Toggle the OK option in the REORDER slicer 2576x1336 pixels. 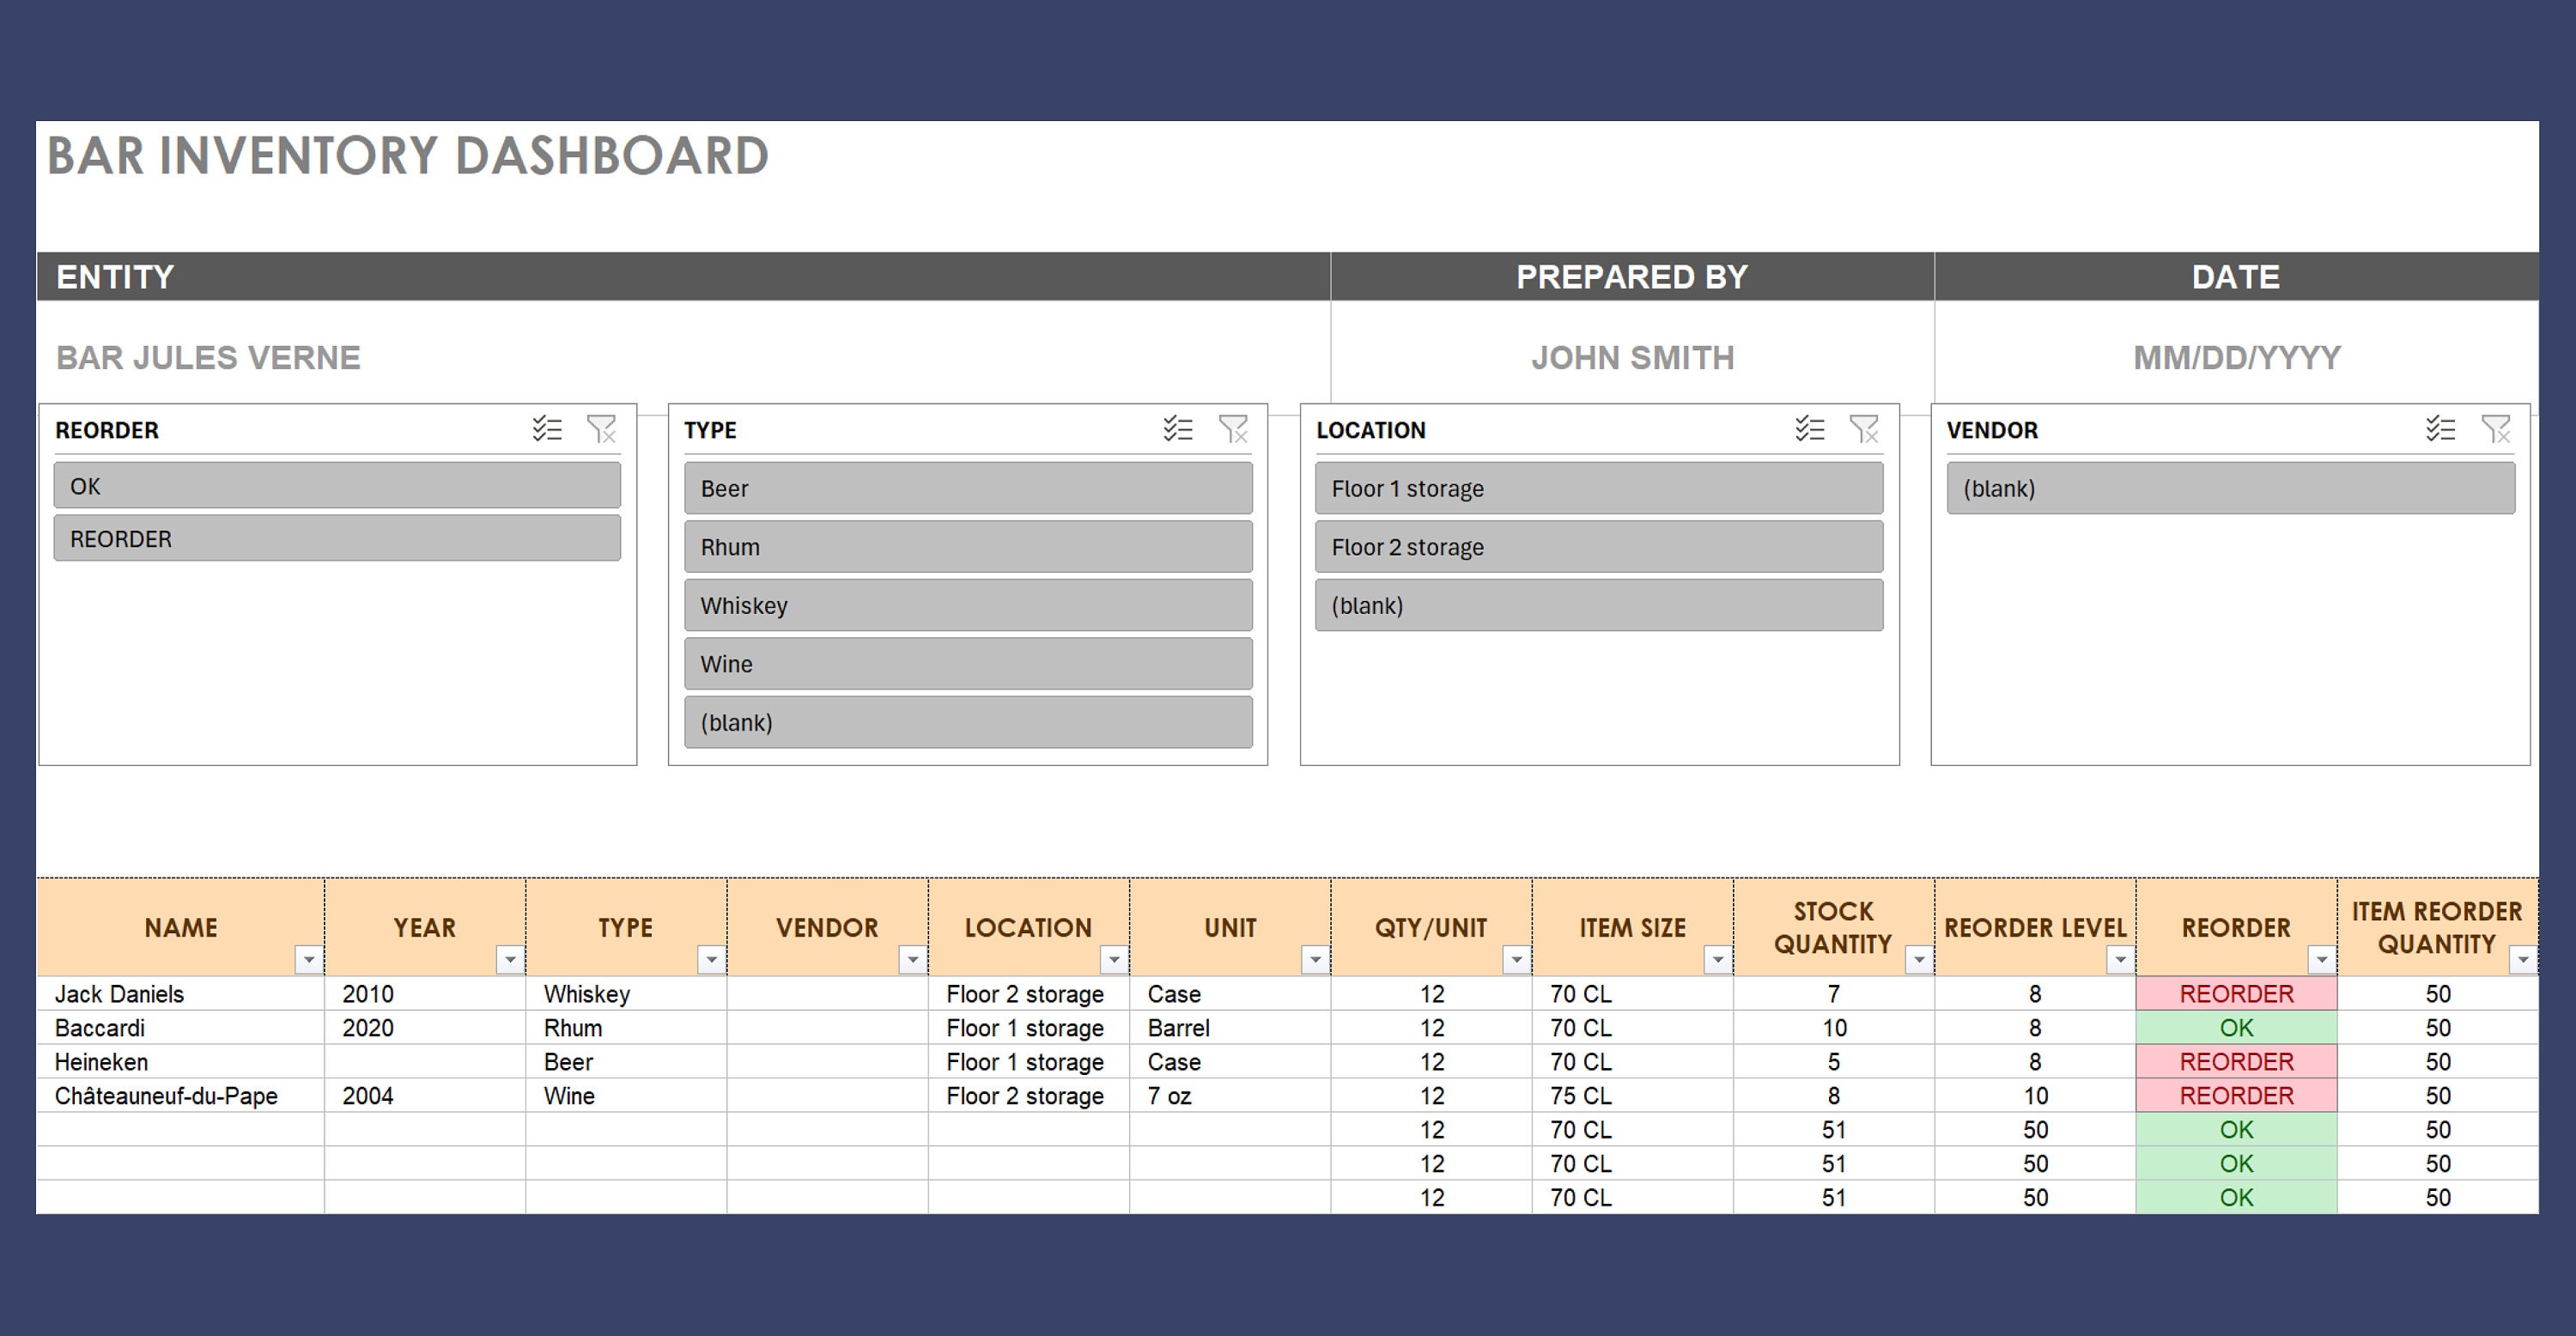[x=336, y=486]
